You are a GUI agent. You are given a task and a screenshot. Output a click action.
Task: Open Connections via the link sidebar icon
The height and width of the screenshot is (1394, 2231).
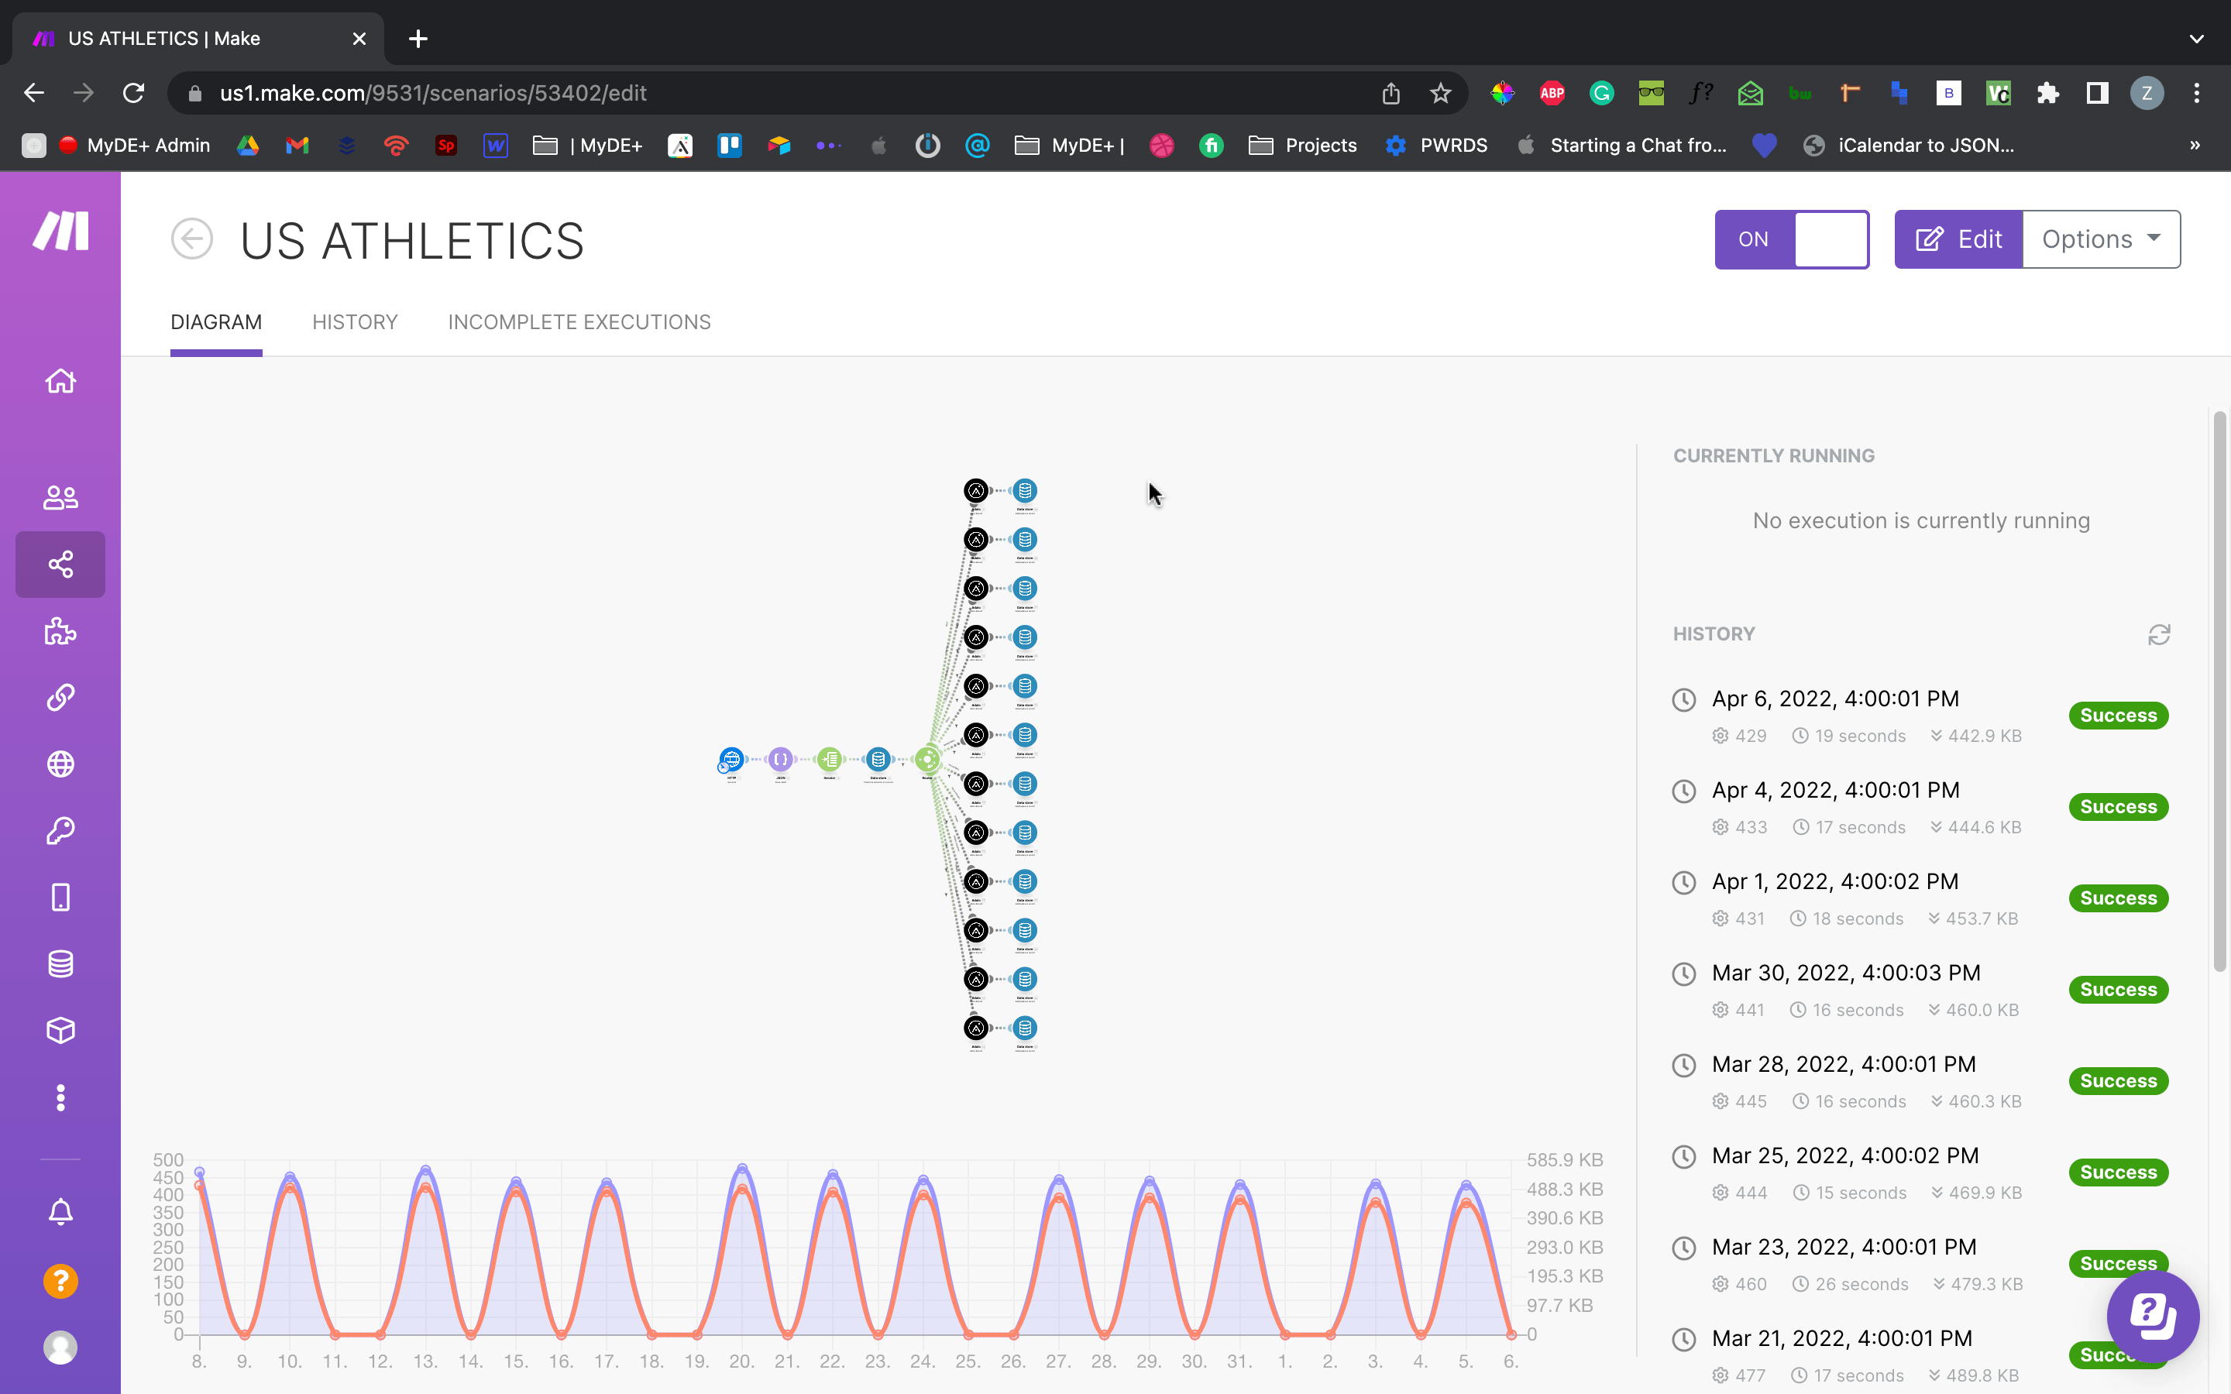coord(60,698)
